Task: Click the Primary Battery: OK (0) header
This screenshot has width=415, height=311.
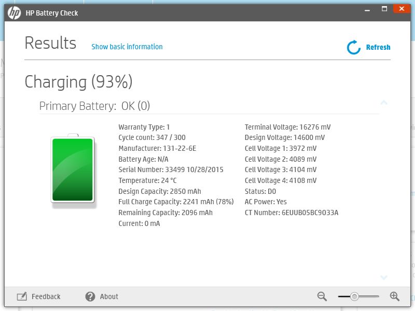Action: click(94, 106)
